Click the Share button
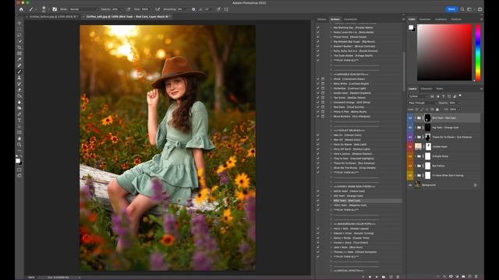 (x=451, y=9)
